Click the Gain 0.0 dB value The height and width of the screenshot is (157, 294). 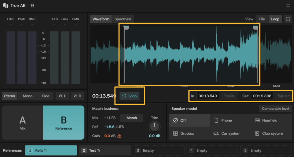click(110, 136)
